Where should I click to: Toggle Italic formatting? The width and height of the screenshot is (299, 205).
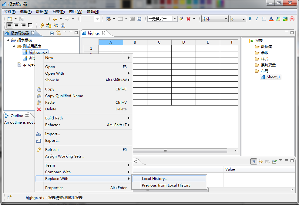257,19
